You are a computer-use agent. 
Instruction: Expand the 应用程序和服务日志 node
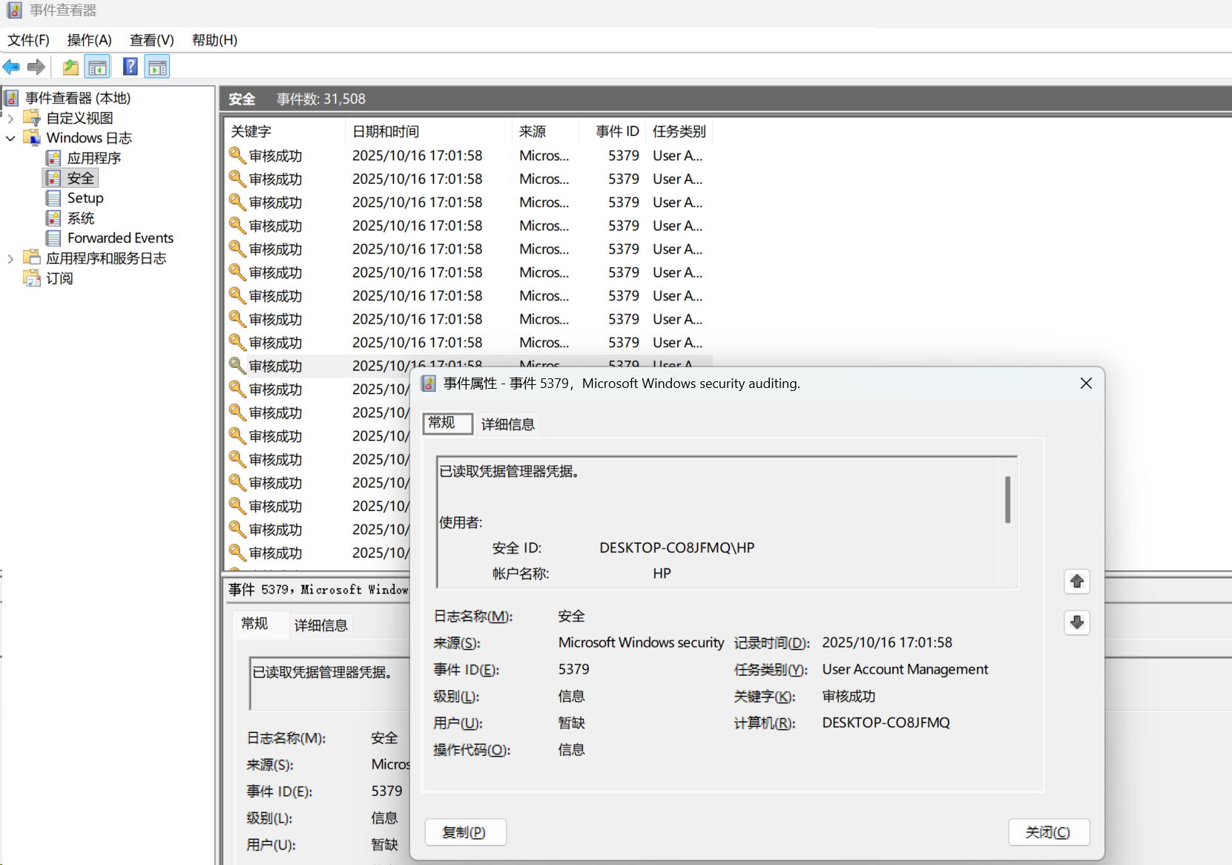10,258
